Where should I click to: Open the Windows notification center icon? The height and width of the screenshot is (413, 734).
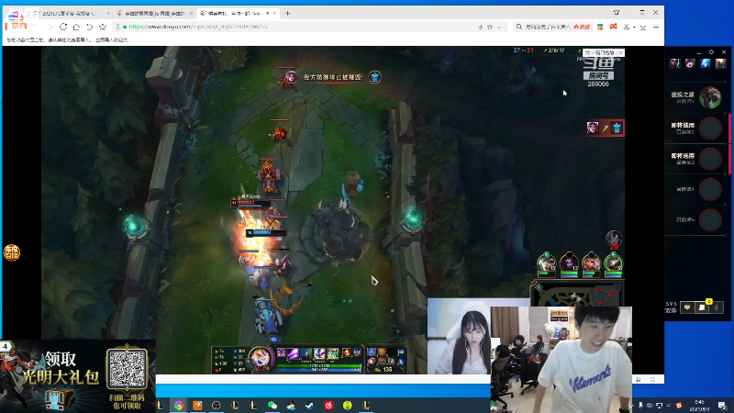click(x=722, y=405)
